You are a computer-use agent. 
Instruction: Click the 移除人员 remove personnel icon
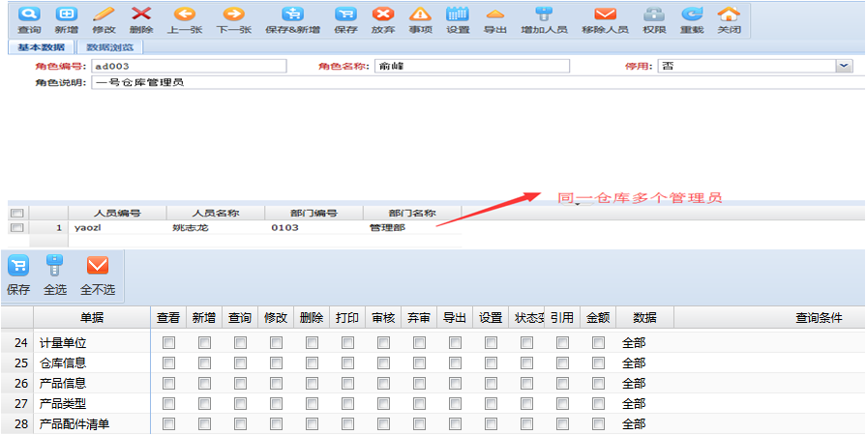(x=605, y=15)
